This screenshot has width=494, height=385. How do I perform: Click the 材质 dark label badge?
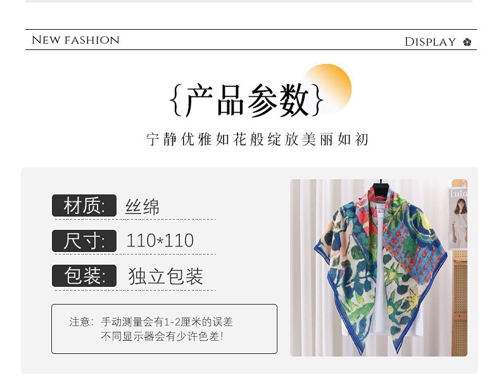[84, 205]
